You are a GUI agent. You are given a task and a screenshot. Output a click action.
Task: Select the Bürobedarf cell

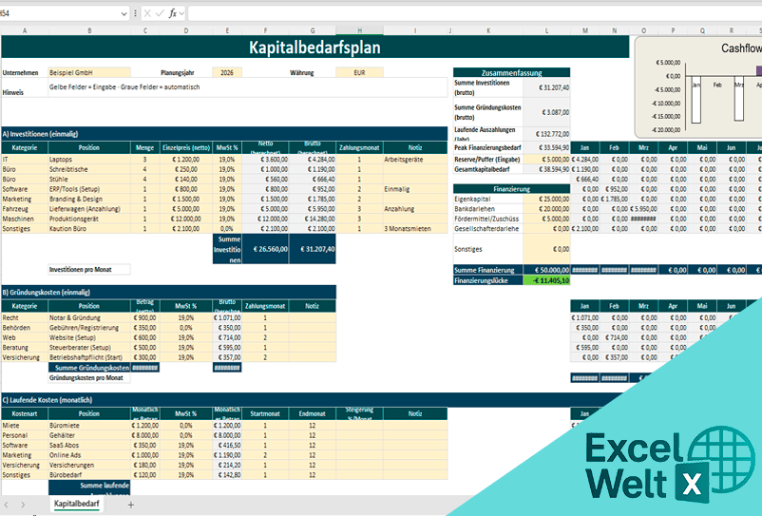pos(89,475)
